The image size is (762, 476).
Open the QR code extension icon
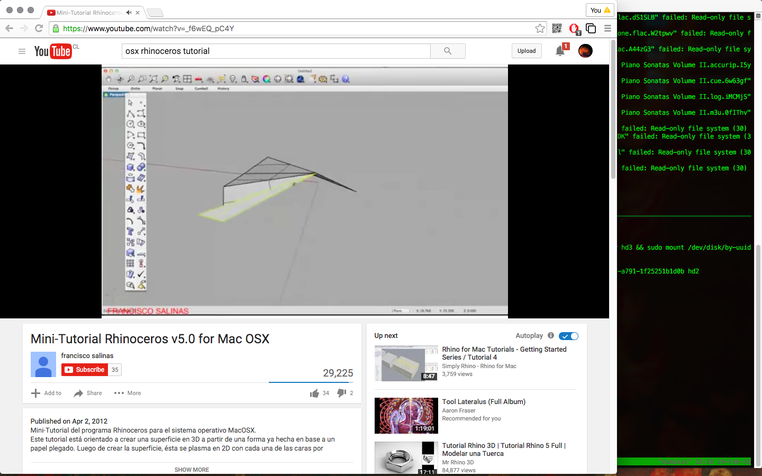pyautogui.click(x=557, y=29)
